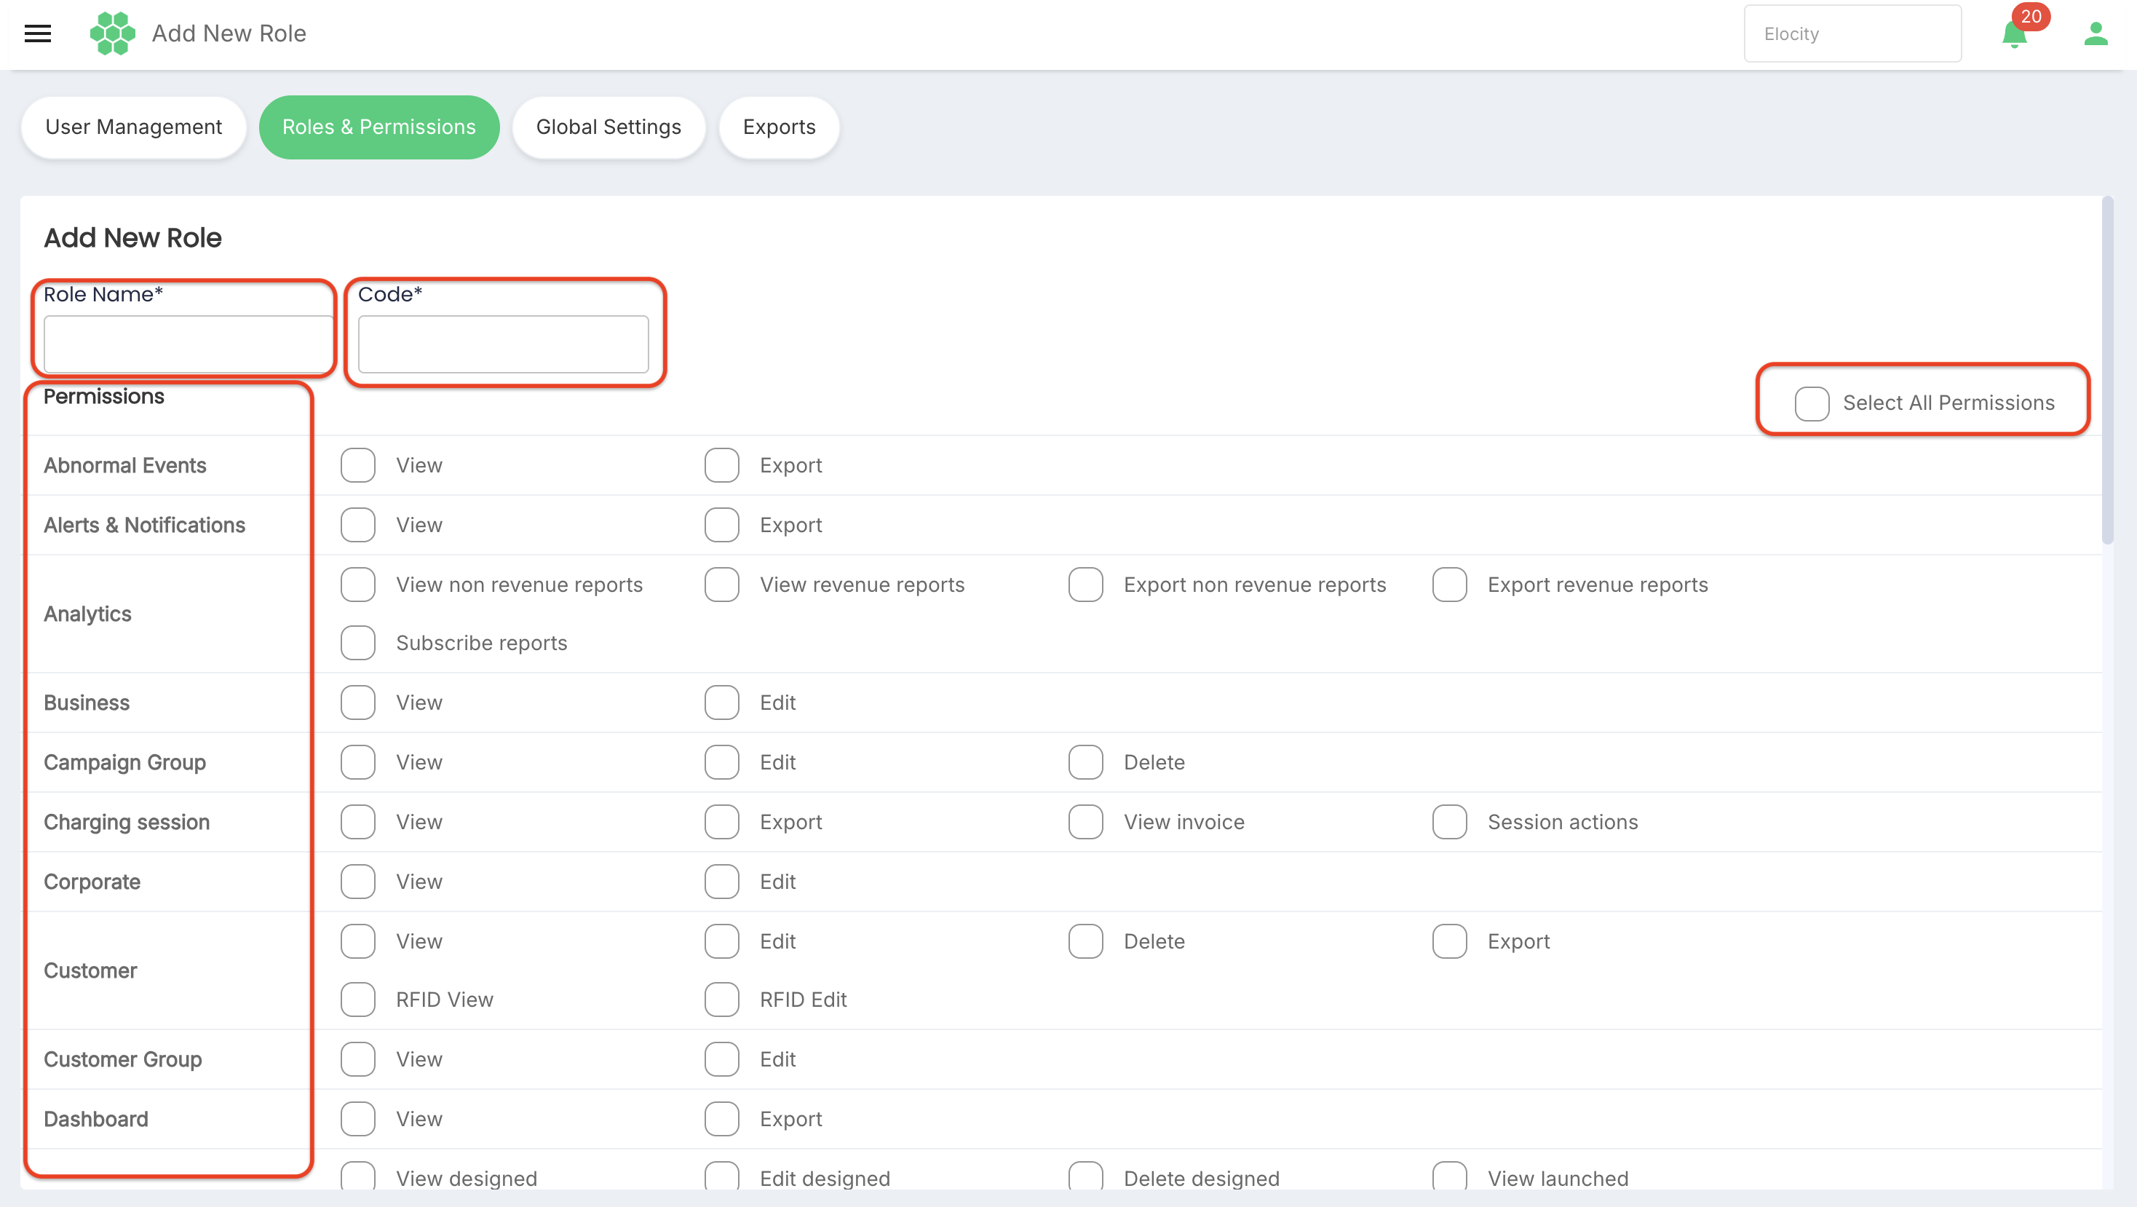Select Roles & Permissions tab

pyautogui.click(x=379, y=127)
